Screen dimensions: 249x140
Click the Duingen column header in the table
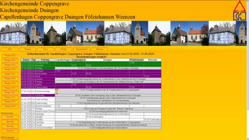(x=107, y=60)
